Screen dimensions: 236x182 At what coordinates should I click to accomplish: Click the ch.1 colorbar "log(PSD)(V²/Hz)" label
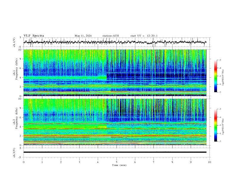(x=223, y=78)
